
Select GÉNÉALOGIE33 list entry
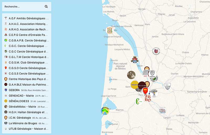pyautogui.click(x=27, y=101)
